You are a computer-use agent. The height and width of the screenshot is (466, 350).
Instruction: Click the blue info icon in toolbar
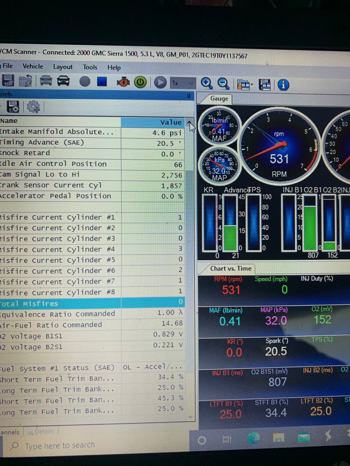coord(283,85)
